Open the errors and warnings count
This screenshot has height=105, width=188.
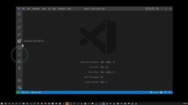pos(26,92)
